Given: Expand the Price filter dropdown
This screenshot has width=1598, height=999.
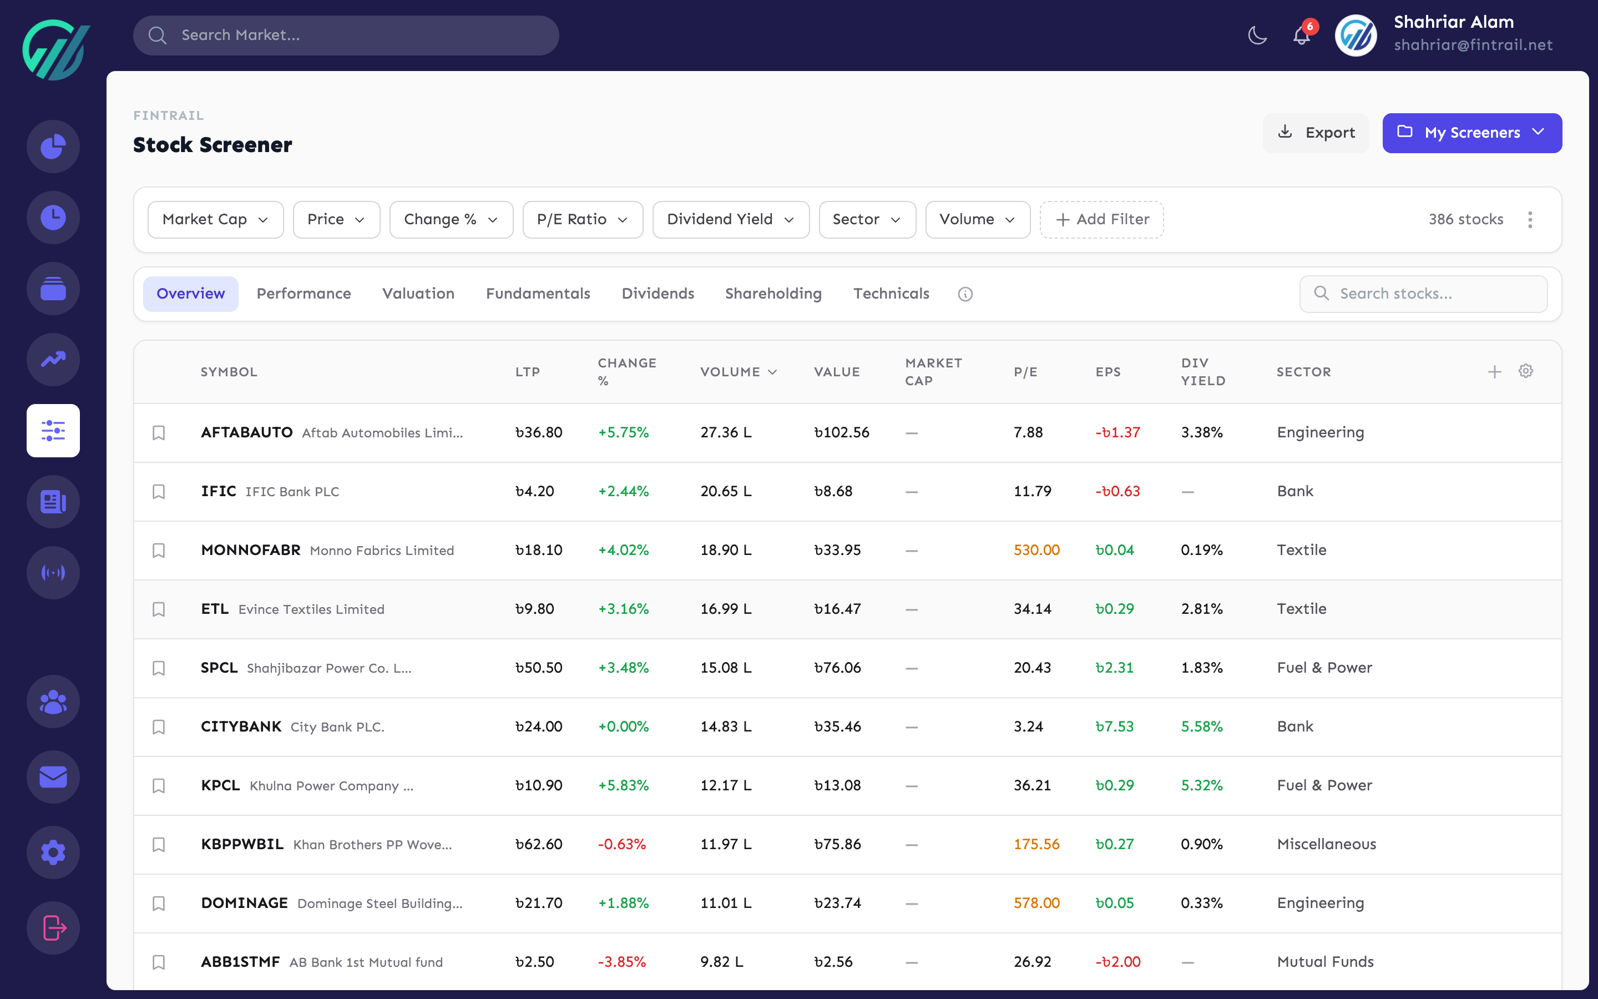Looking at the screenshot, I should [x=336, y=219].
